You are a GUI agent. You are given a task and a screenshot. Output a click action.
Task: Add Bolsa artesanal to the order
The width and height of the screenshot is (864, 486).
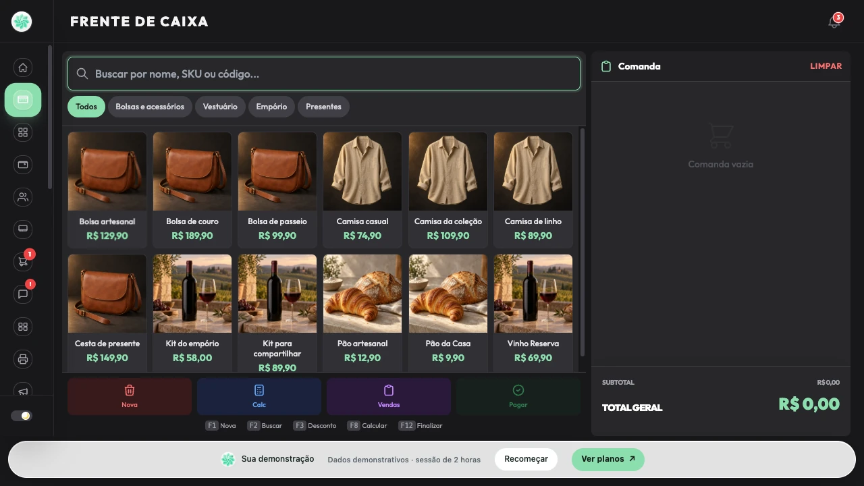click(x=107, y=190)
